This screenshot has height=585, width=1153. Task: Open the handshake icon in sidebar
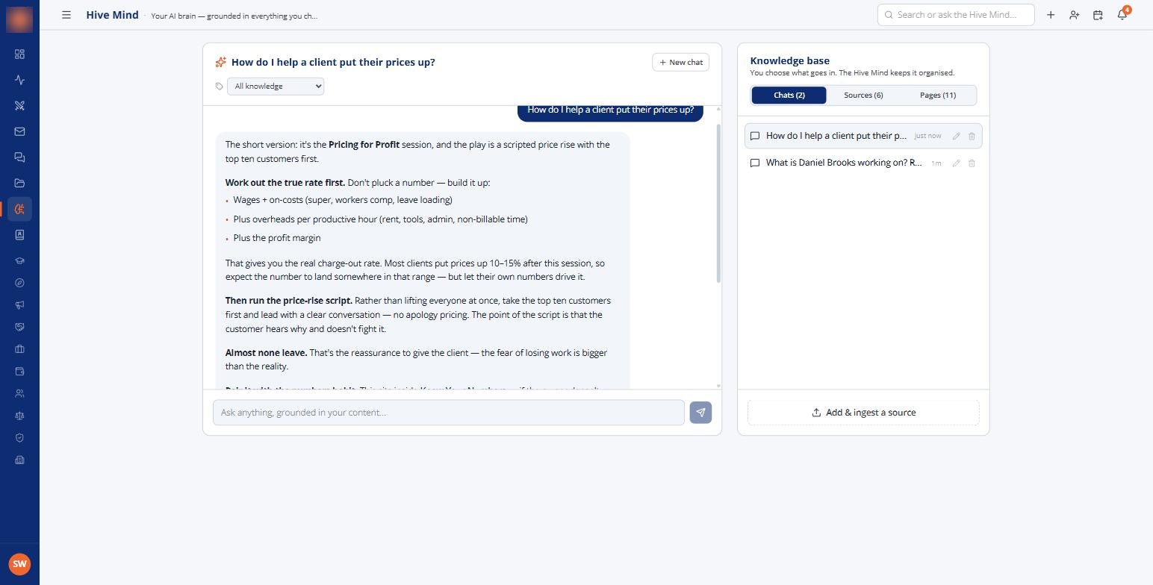tap(19, 327)
